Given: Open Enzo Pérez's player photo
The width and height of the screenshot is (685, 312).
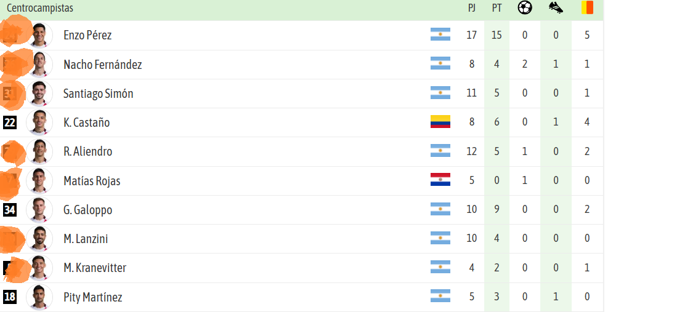Looking at the screenshot, I should click(x=39, y=35).
